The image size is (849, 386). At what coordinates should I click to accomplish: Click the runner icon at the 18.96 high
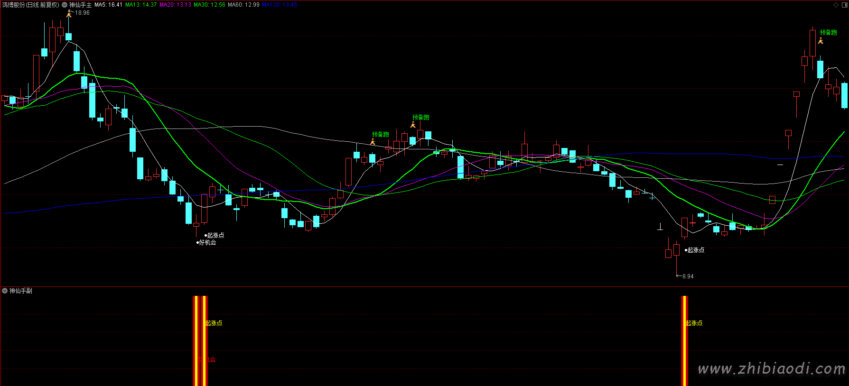pos(69,13)
